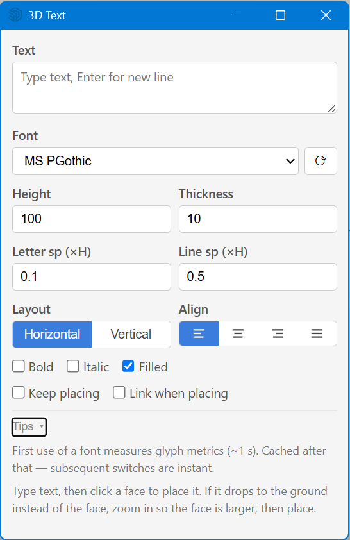This screenshot has width=350, height=540.
Task: Turn on Link when placing
Action: click(119, 392)
